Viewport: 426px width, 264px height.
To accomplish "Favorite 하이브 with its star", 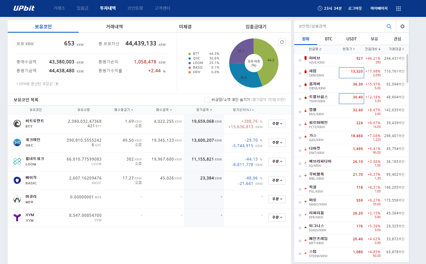I will [300, 60].
